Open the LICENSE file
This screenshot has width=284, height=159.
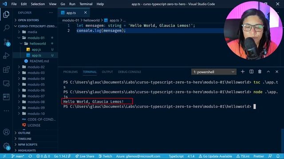pos(35,125)
